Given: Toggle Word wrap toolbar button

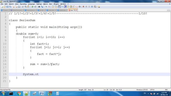Looking at the screenshot, I should [x=59, y=7].
